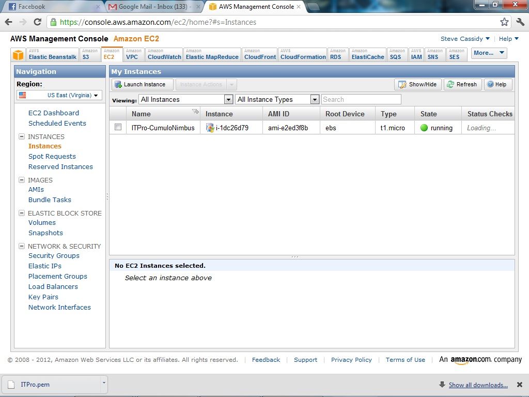Click the browser Forward arrow
The width and height of the screenshot is (529, 397).
(x=23, y=22)
